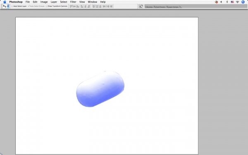Switch to the Layer Comps palette tab

click(x=173, y=7)
